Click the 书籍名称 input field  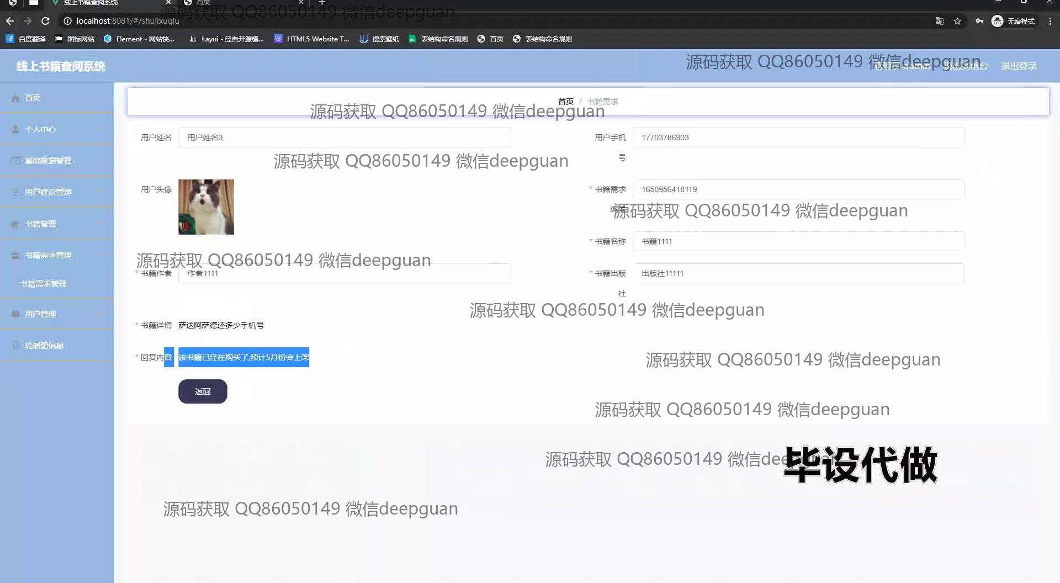point(798,241)
